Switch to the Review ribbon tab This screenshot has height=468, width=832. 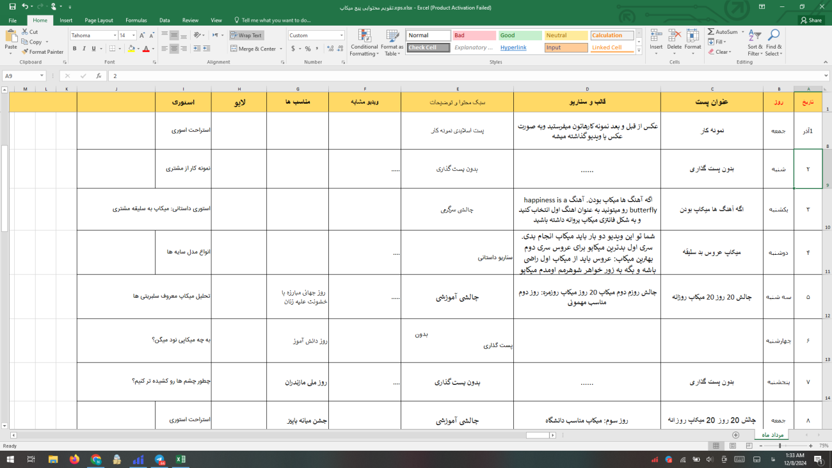(x=190, y=20)
